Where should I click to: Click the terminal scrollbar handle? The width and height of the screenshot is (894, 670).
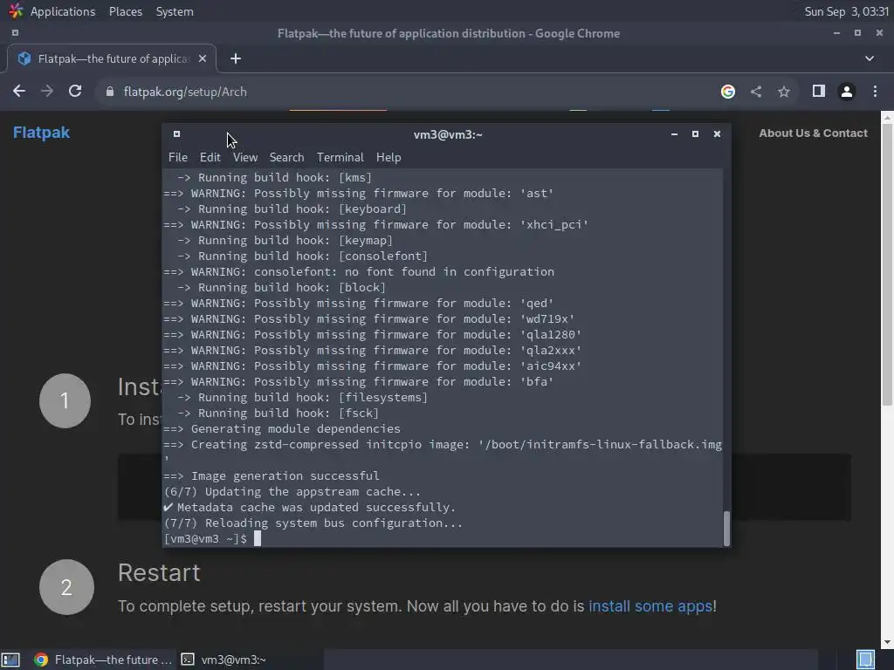click(726, 528)
